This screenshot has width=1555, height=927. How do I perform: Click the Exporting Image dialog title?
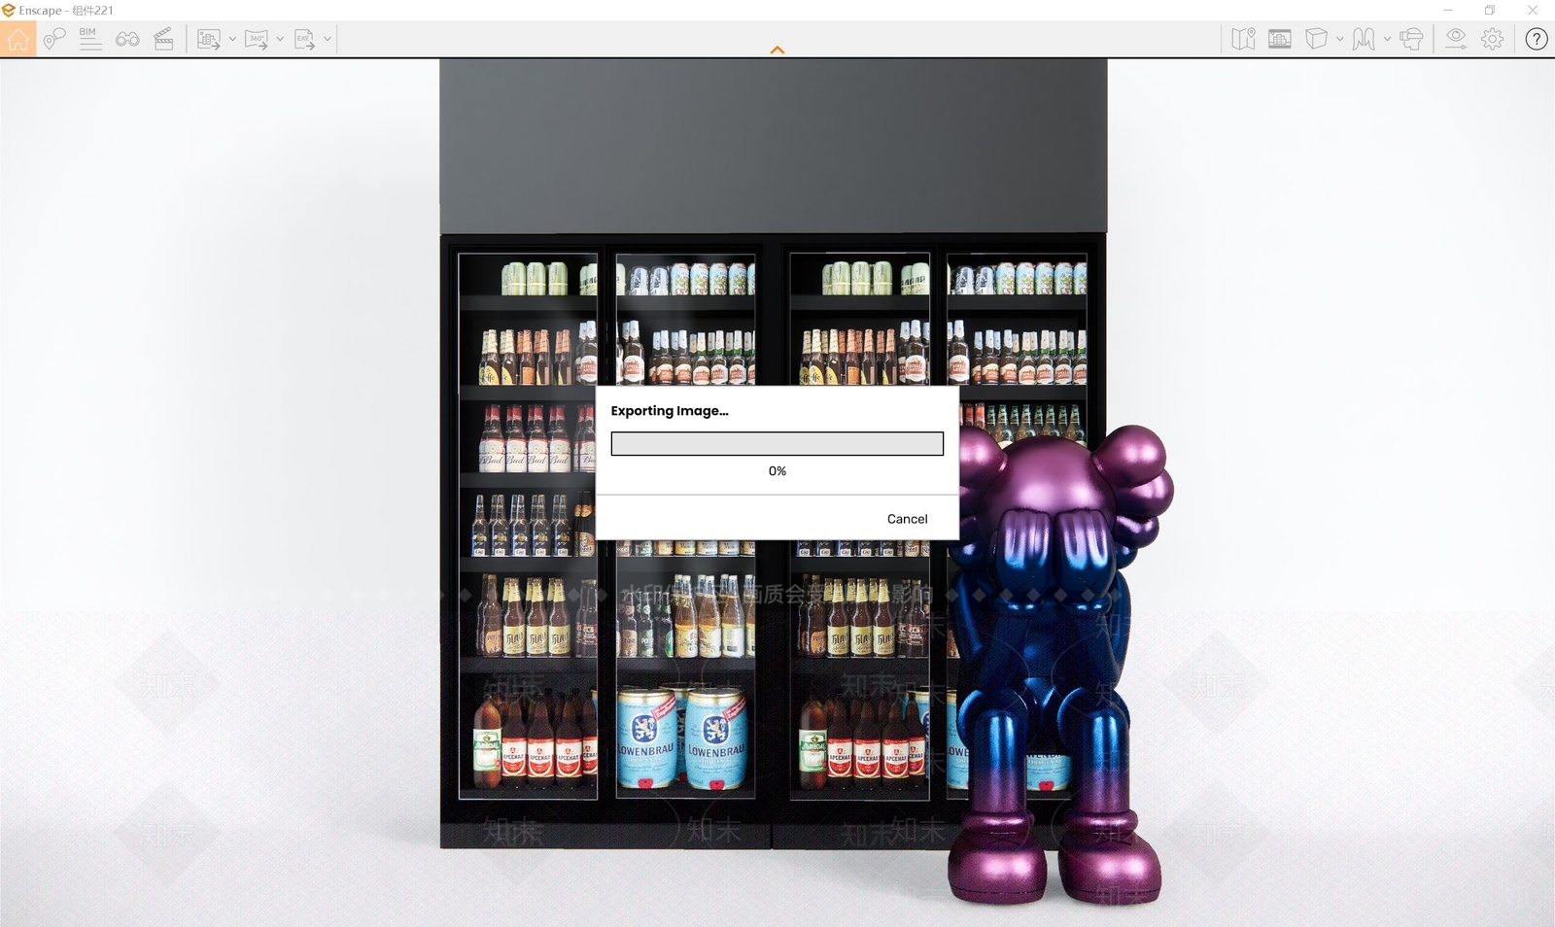pos(670,411)
